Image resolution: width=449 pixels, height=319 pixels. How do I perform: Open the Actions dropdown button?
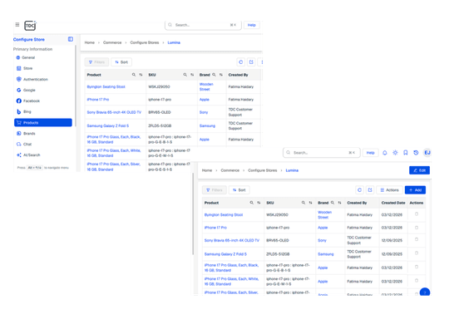point(389,190)
